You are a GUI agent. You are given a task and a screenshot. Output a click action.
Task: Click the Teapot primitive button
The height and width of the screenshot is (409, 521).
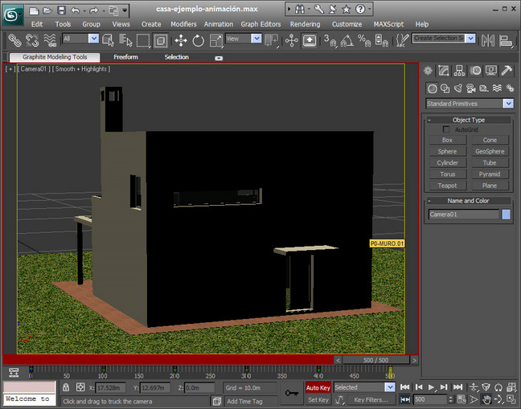click(448, 186)
